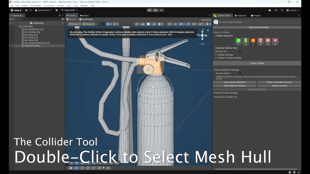Select the Rect tool in bottom toolbar

[94, 168]
